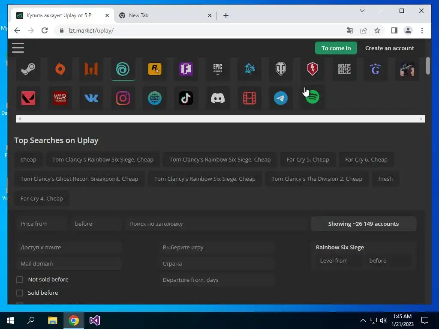Click Showing ~26 149 accounts button
This screenshot has height=329, width=439.
(364, 224)
